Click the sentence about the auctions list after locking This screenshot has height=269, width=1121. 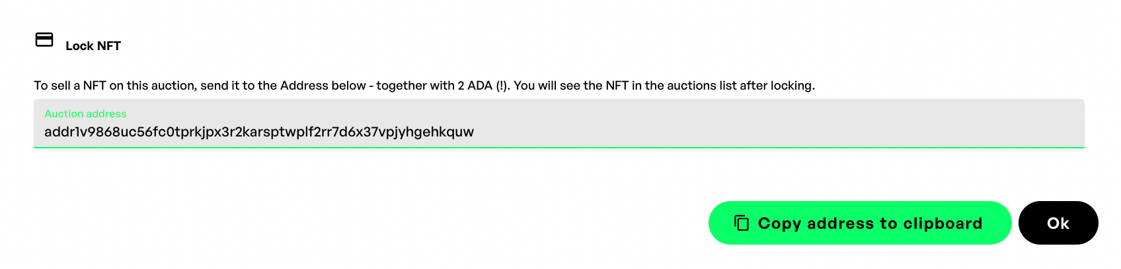(x=664, y=86)
